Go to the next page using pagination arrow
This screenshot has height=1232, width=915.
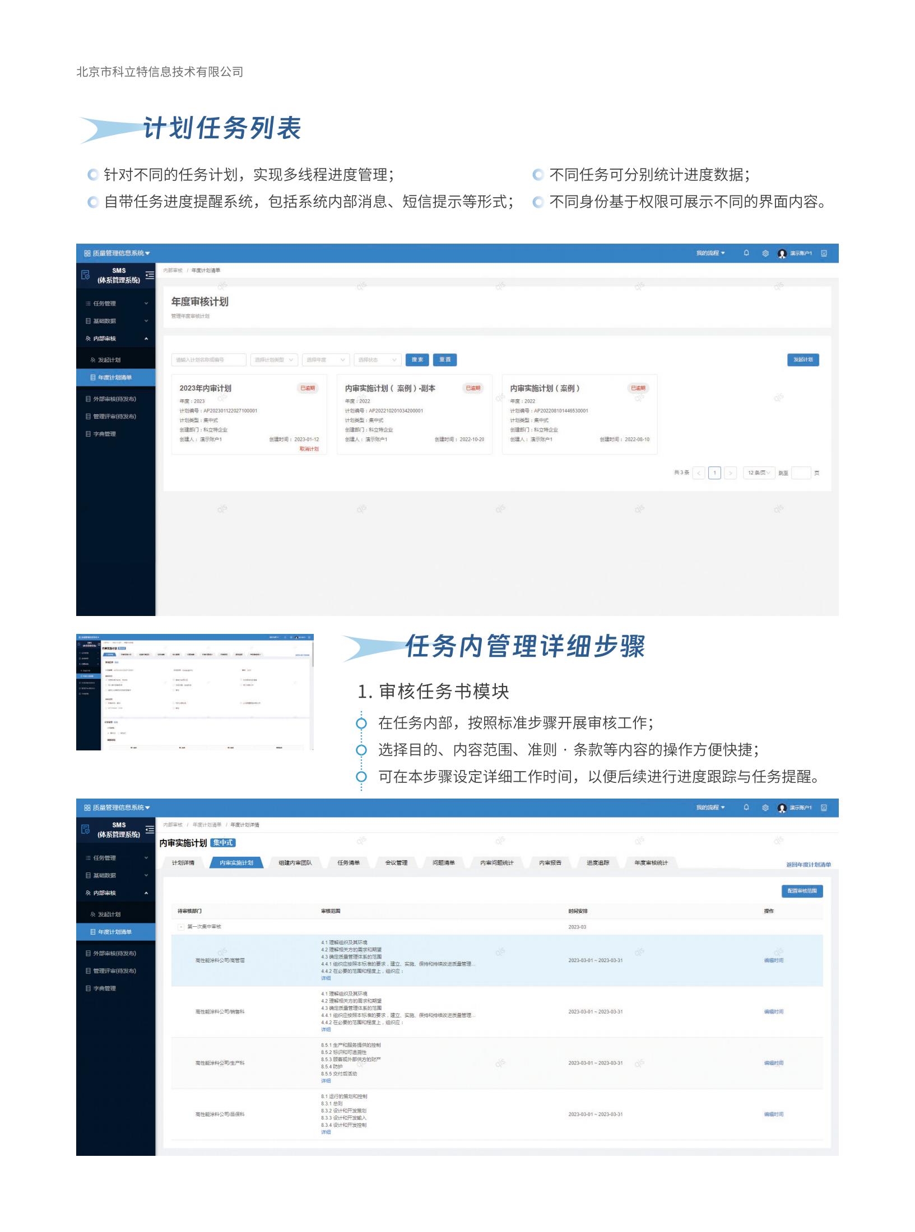point(730,473)
